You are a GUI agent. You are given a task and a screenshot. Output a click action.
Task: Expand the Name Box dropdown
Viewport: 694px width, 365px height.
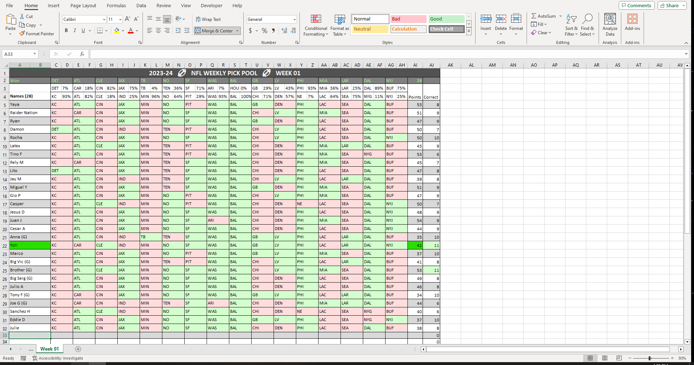[x=35, y=54]
